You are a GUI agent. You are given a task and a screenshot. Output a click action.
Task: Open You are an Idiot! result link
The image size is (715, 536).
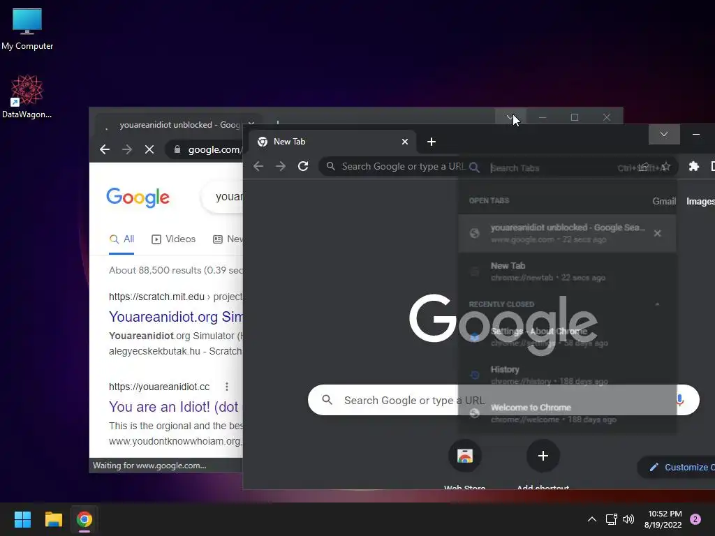tap(174, 407)
